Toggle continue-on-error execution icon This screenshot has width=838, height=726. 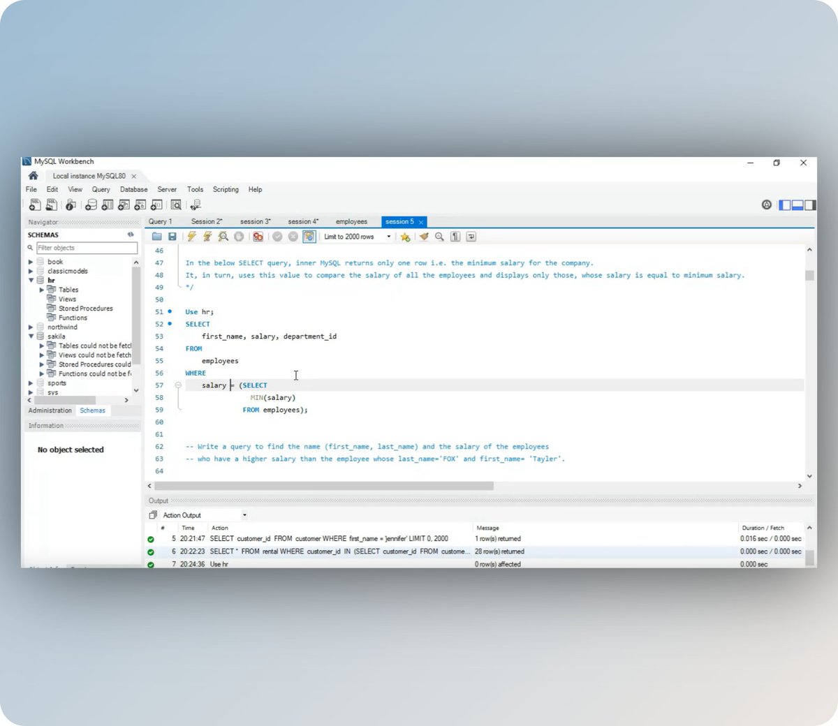tap(258, 237)
